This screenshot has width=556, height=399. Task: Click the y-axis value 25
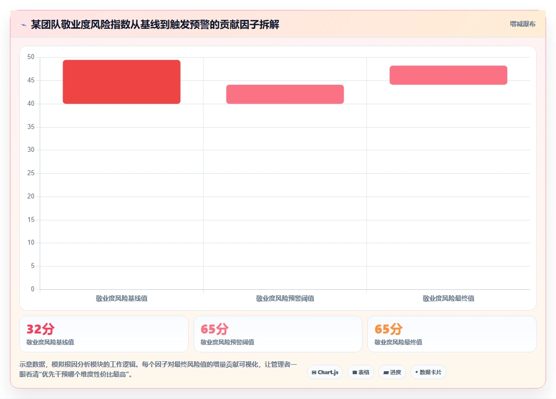click(x=31, y=173)
